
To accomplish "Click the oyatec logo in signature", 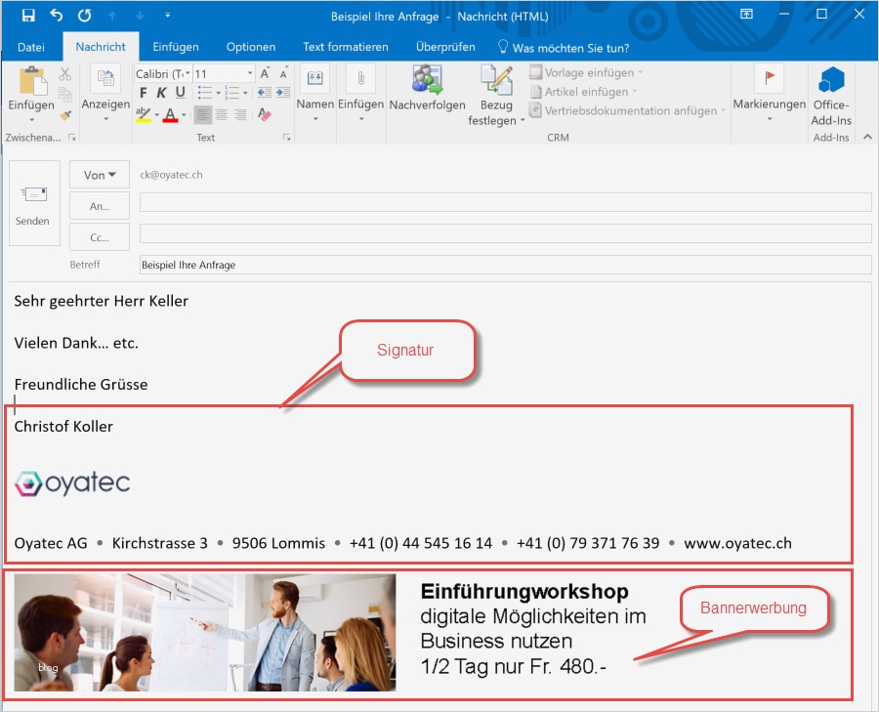I will click(72, 483).
